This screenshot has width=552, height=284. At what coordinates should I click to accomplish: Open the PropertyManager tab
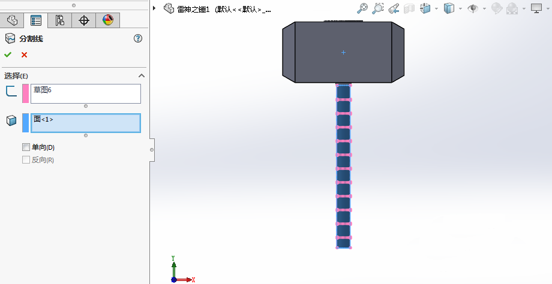36,20
